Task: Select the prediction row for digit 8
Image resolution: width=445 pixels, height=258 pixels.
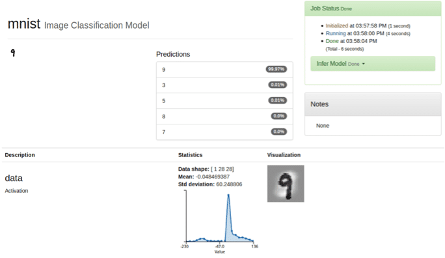Action: [224, 117]
